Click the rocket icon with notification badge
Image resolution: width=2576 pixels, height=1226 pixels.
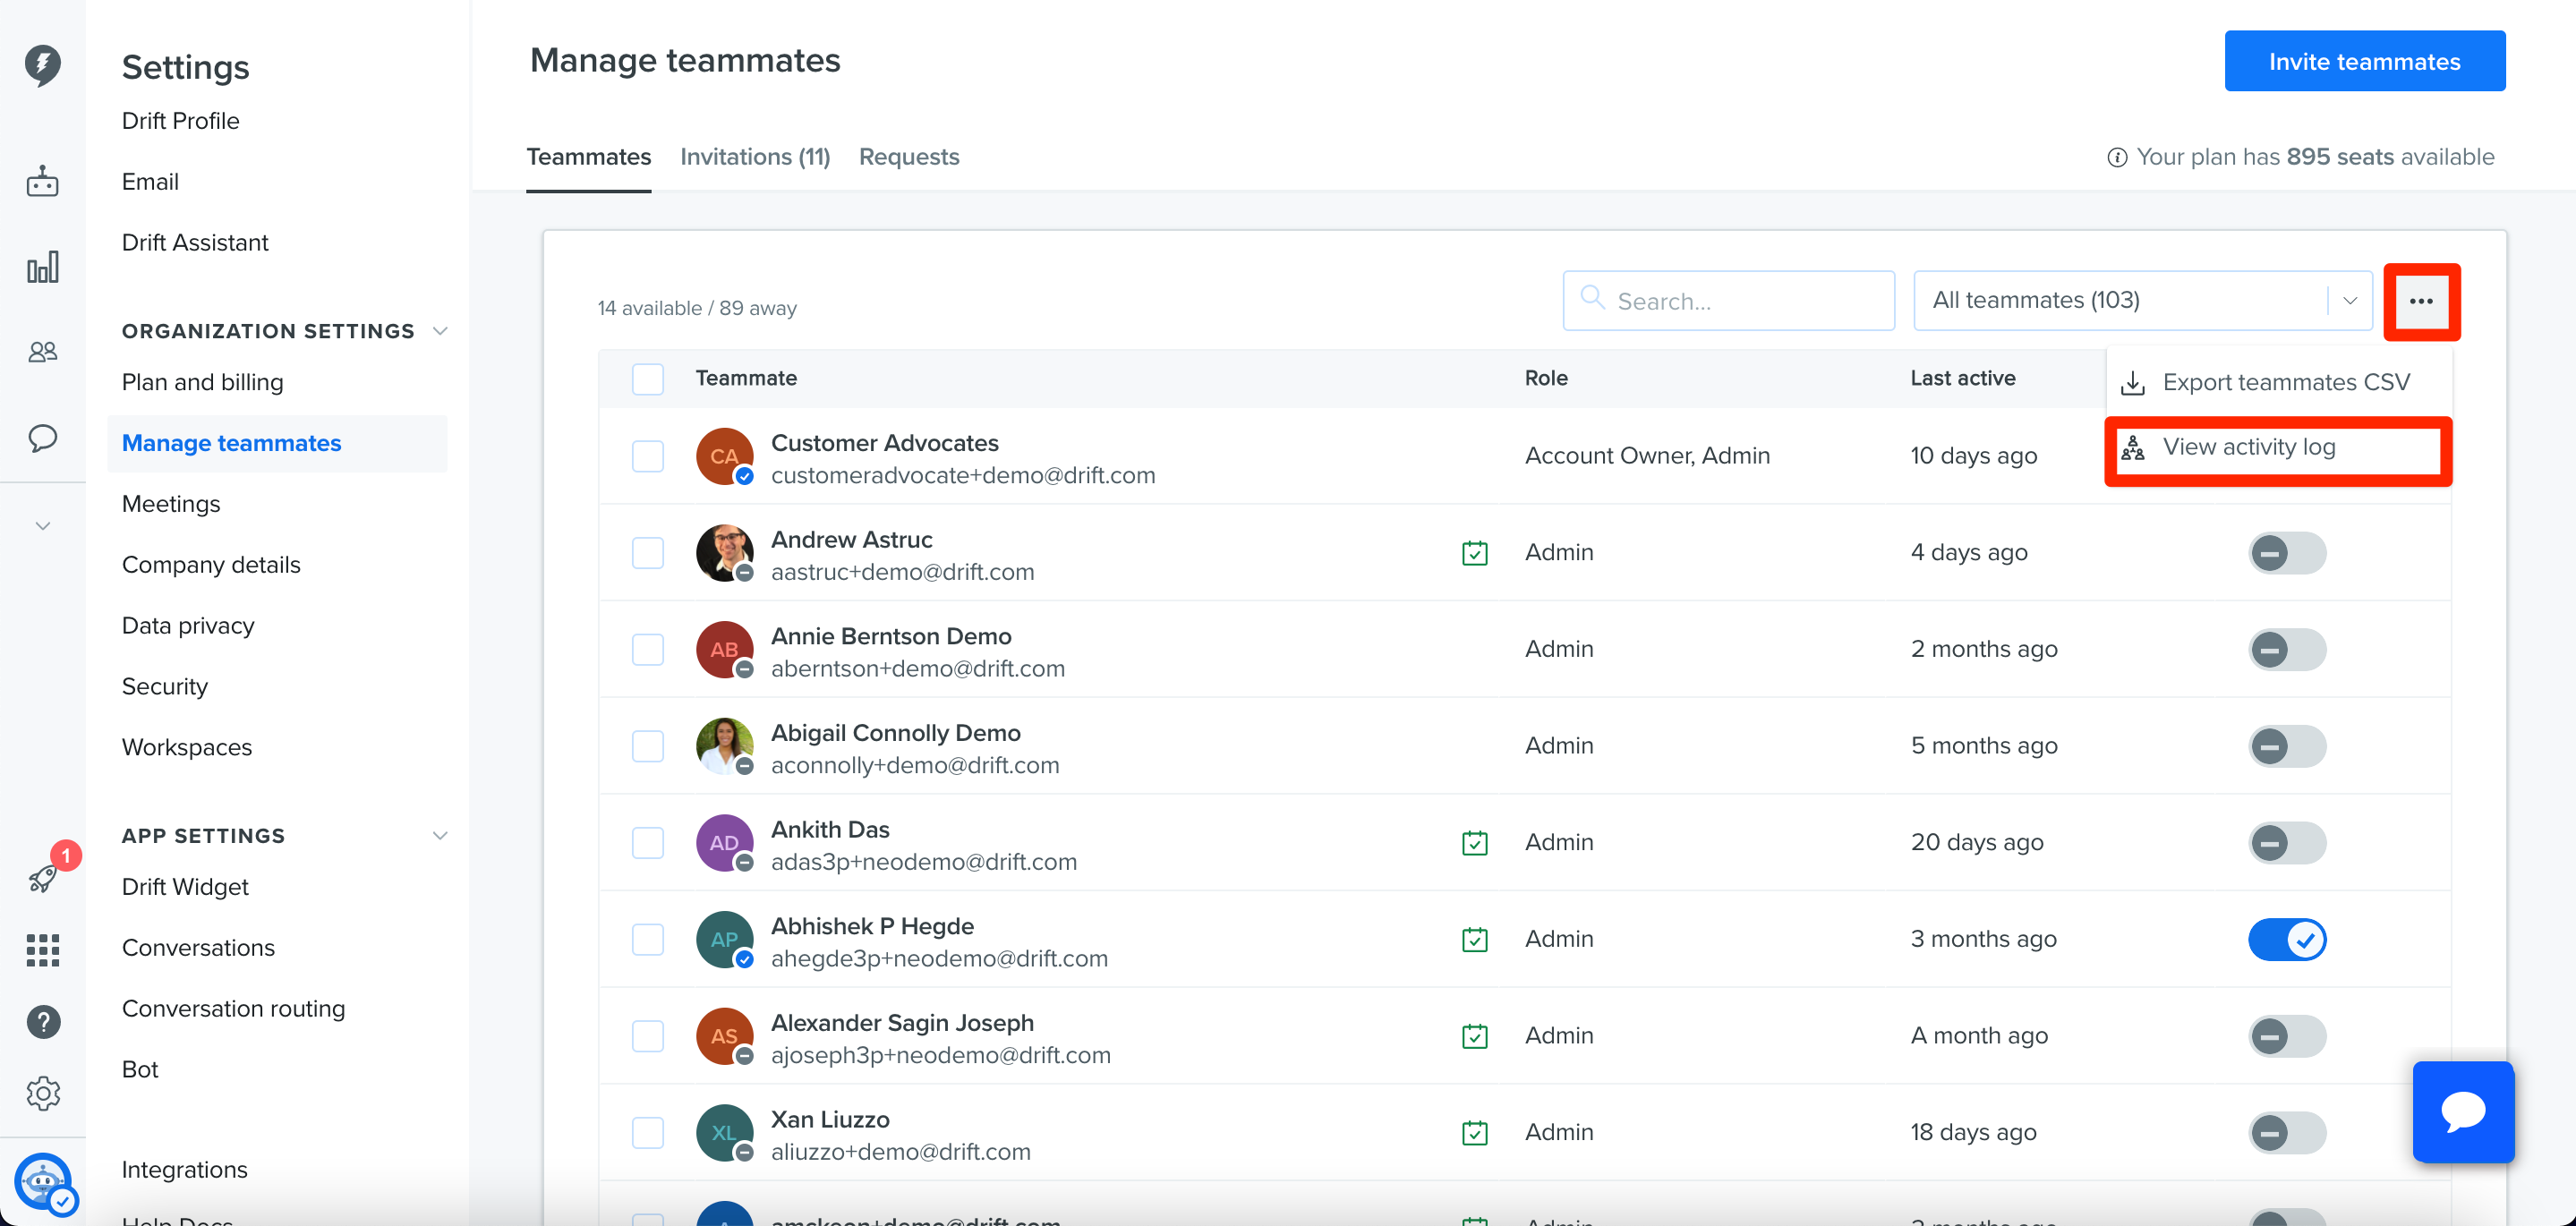pos(44,877)
